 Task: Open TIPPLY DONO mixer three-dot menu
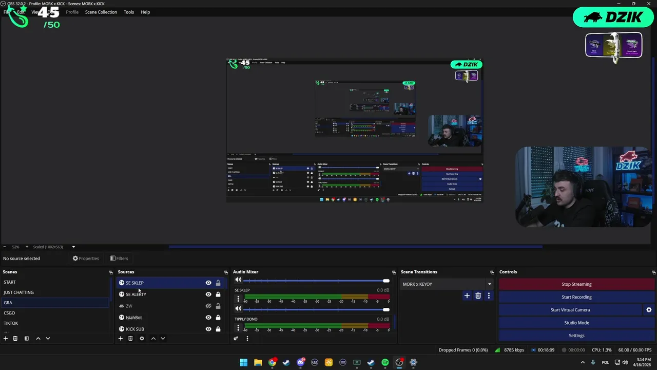pyautogui.click(x=238, y=327)
